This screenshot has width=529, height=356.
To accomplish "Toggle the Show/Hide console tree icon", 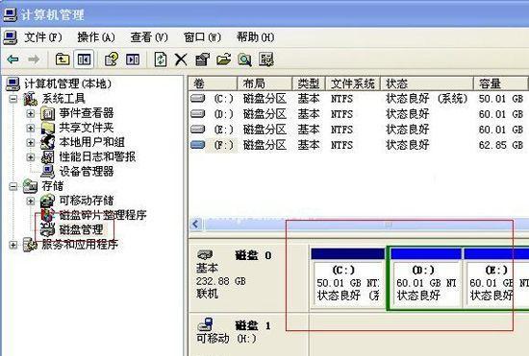I will [x=84, y=59].
